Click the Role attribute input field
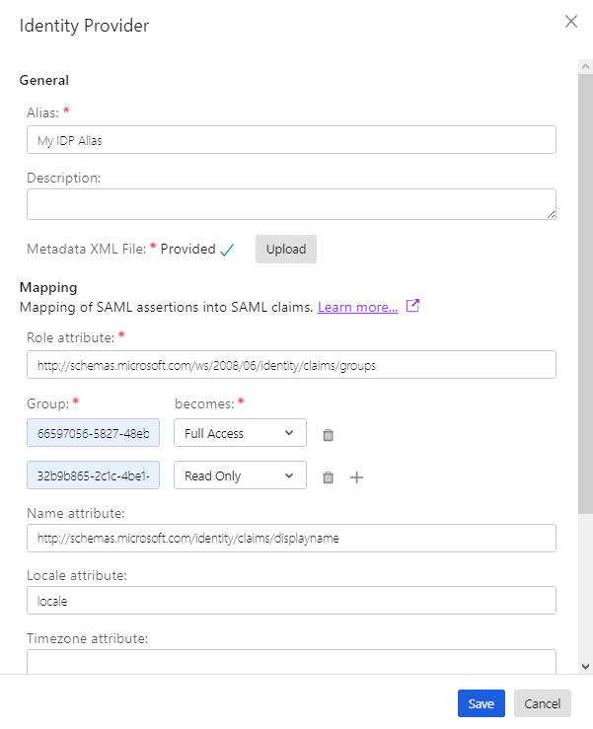593x729 pixels. tap(291, 365)
